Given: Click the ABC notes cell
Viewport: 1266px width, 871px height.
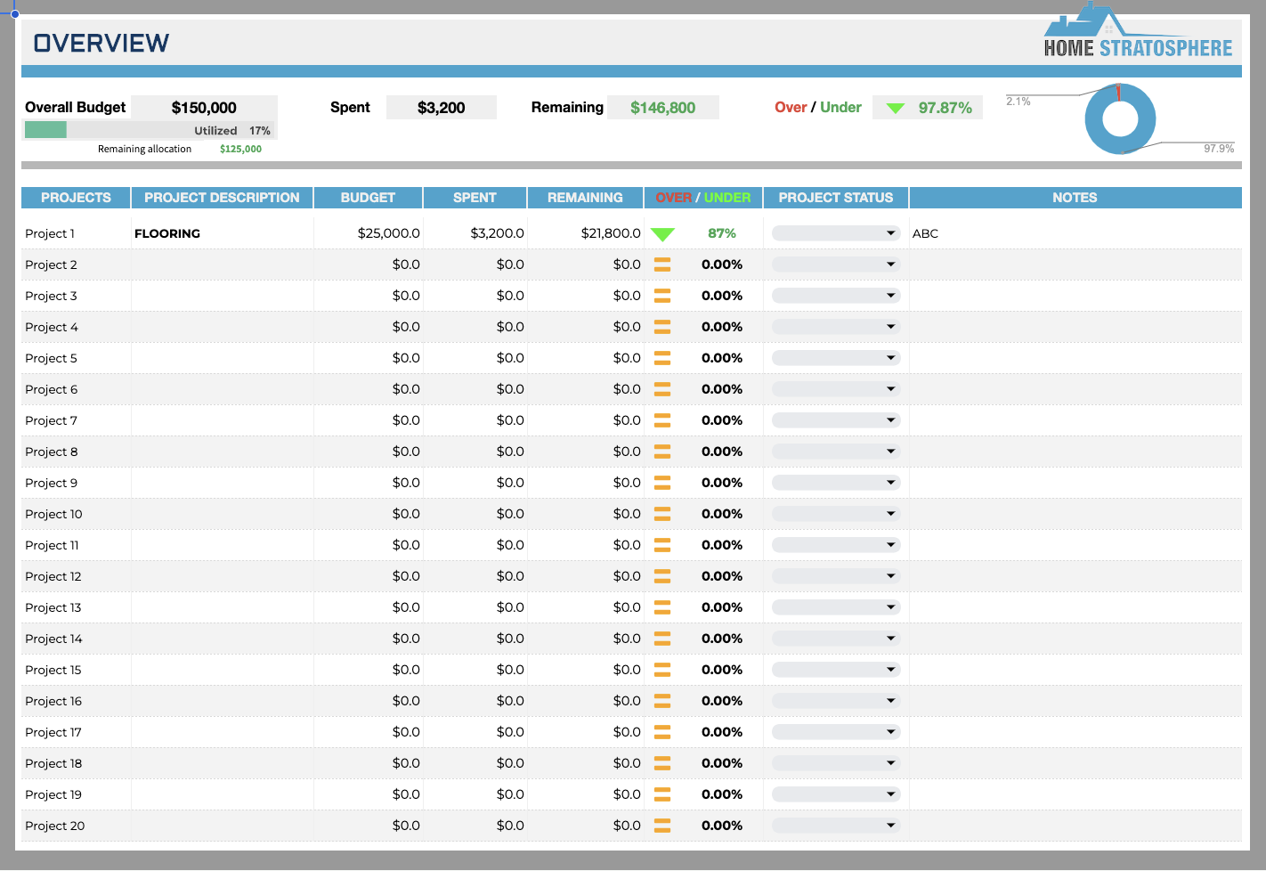Looking at the screenshot, I should coord(1075,233).
